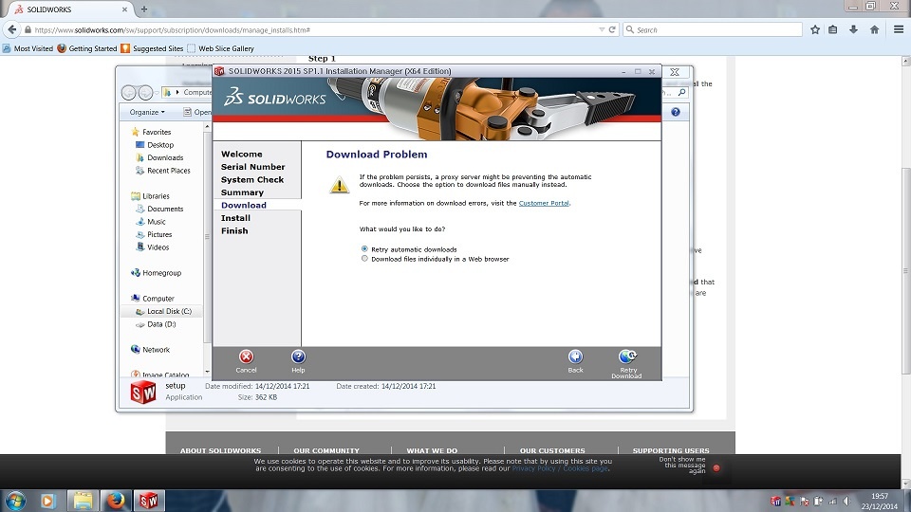Click SUPPORTING USERS footer link
The image size is (911, 512).
671,450
